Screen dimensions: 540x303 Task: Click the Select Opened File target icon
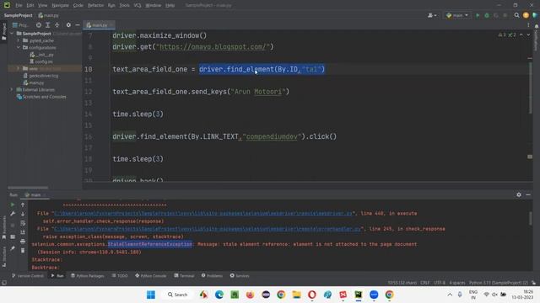coord(39,25)
